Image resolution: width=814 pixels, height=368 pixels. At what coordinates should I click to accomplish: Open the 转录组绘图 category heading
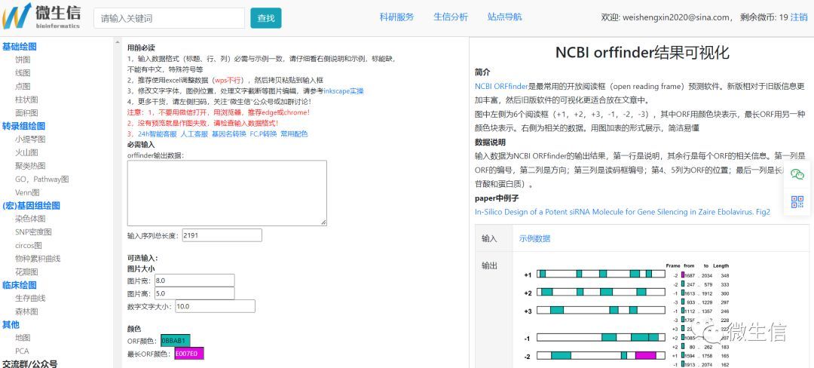pyautogui.click(x=23, y=126)
